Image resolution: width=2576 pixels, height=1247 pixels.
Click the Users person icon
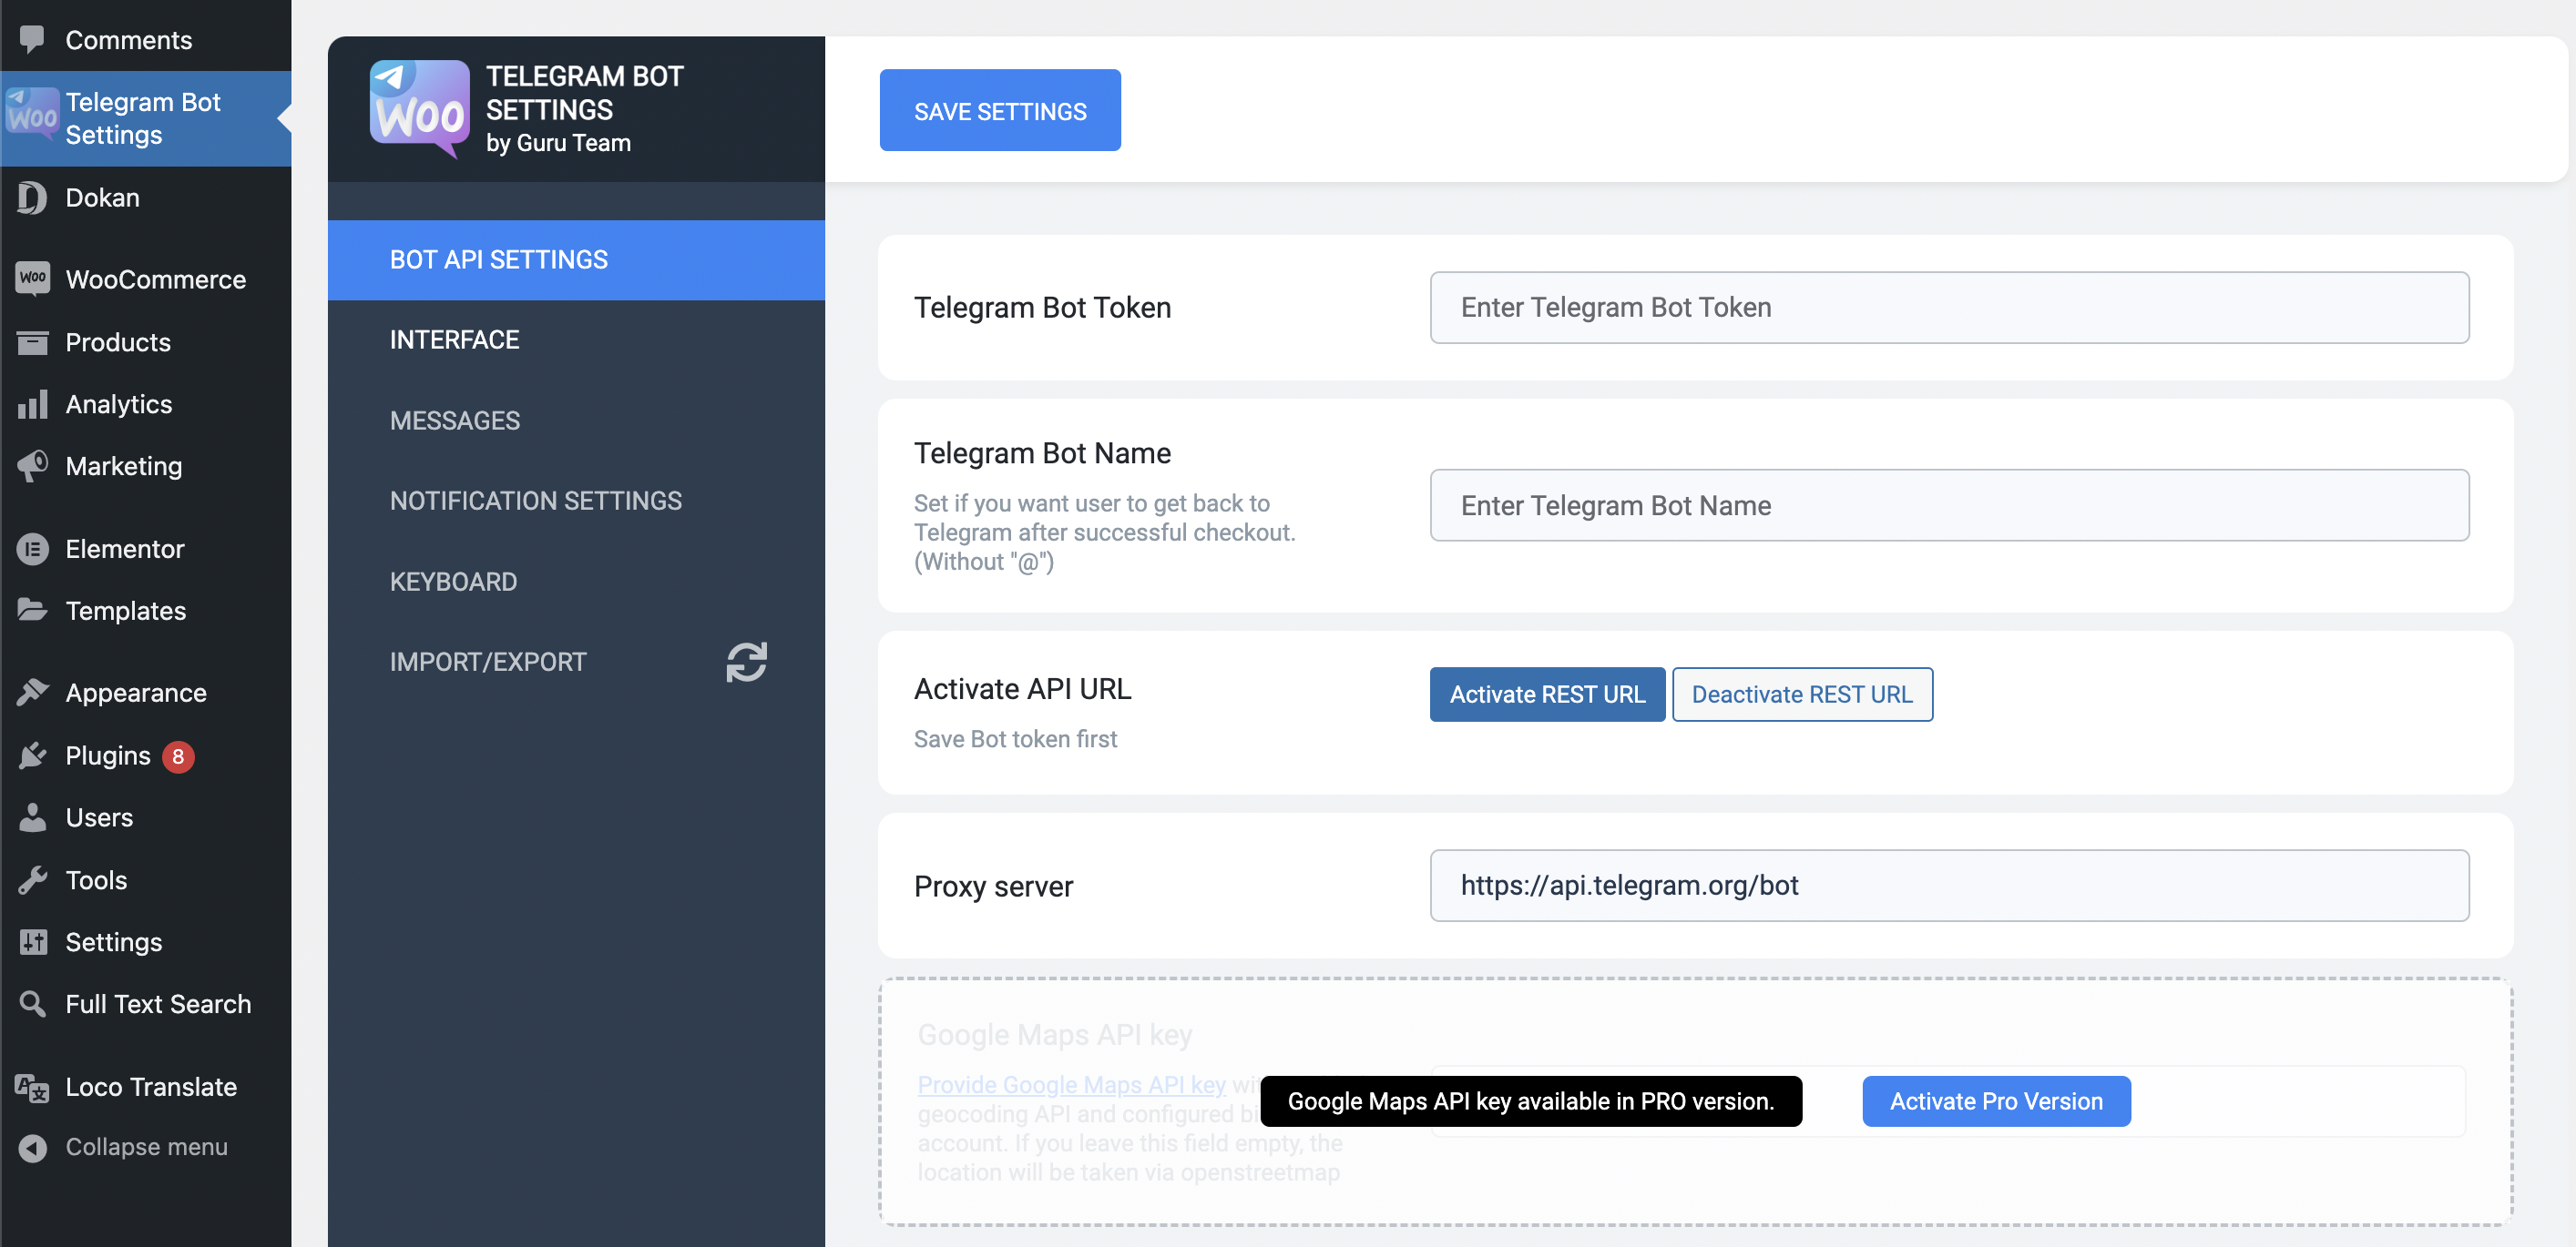pos(32,817)
